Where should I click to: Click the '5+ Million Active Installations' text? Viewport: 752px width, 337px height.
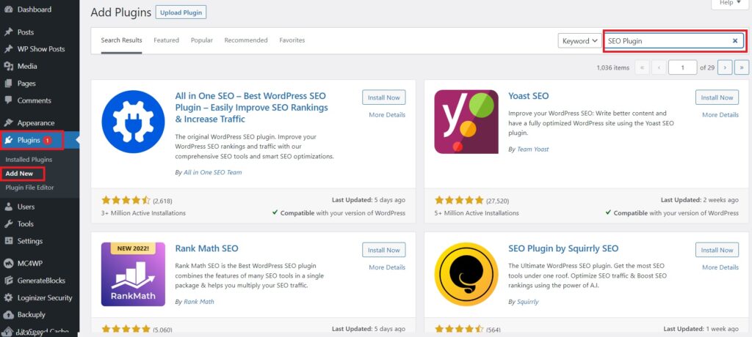click(x=477, y=213)
